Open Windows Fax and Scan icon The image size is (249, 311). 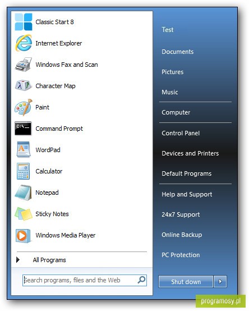pyautogui.click(x=24, y=65)
